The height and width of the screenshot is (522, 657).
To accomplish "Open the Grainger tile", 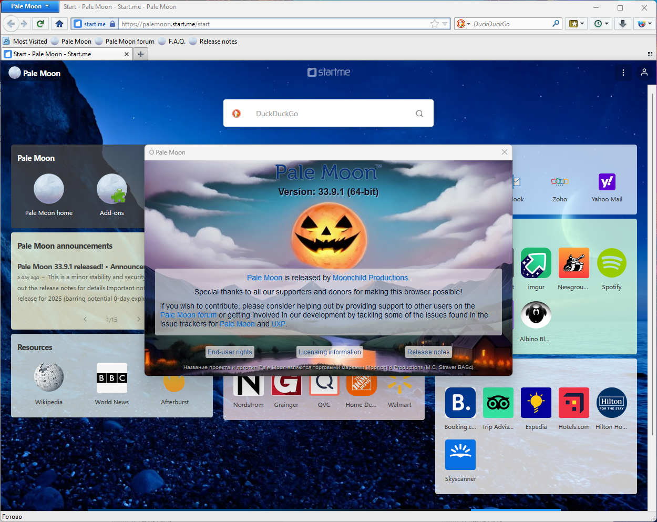I will pyautogui.click(x=286, y=392).
